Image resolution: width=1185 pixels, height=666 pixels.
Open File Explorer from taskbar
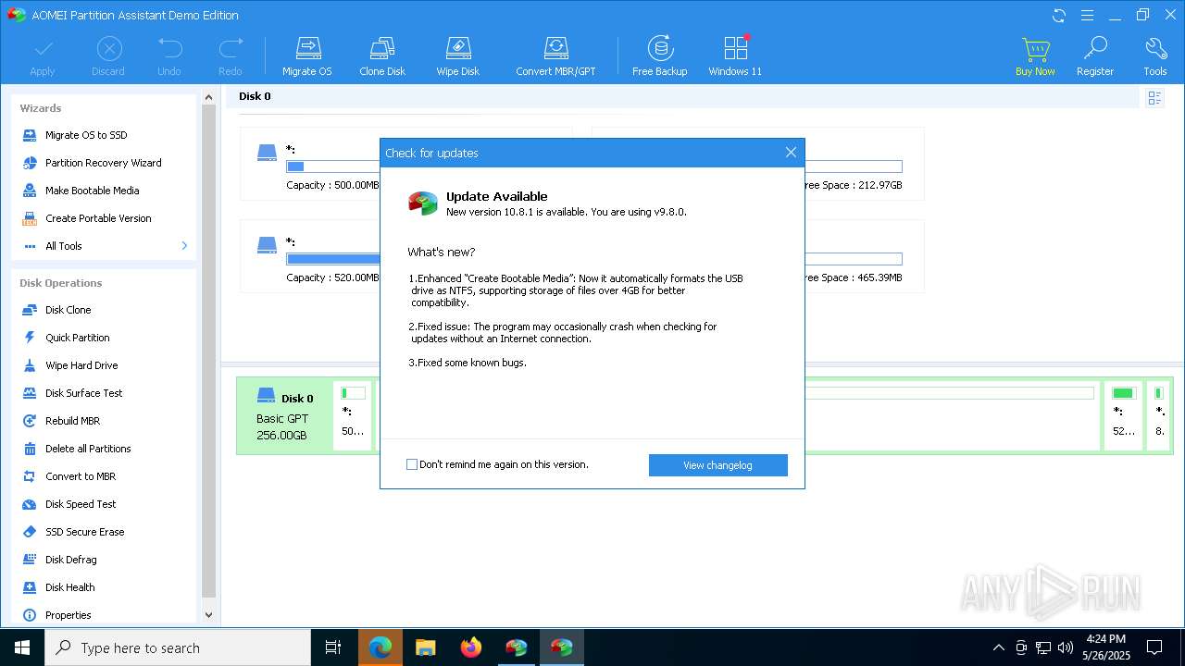point(426,647)
